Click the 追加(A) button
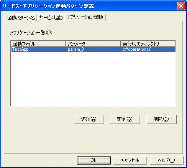Viewport: 187px width, 168px height. pos(89,120)
